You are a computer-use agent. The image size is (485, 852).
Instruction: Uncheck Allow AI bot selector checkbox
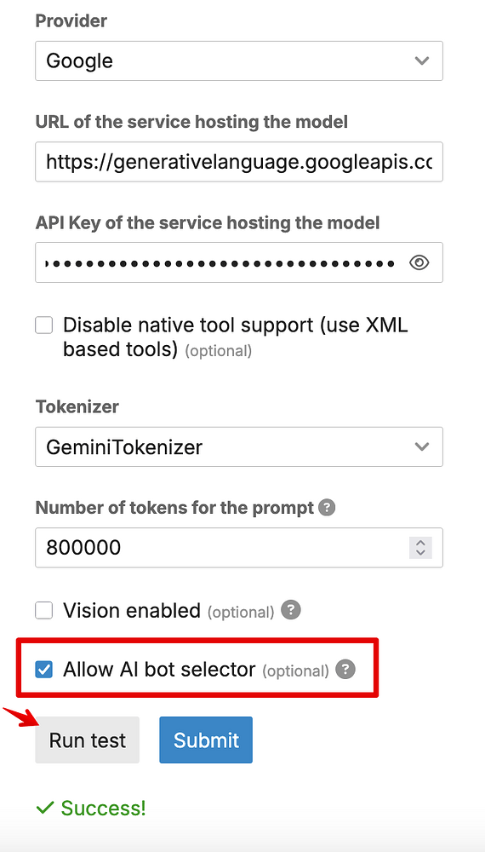click(44, 670)
